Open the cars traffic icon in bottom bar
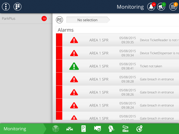The height and width of the screenshot is (134, 179). [69, 129]
